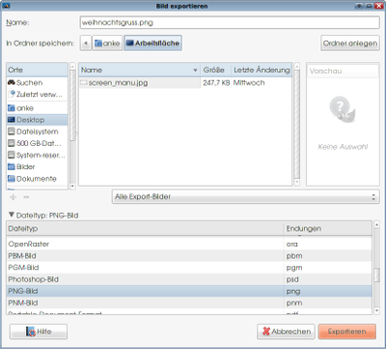
Task: Click the Endungen column header
Action: pyautogui.click(x=328, y=228)
